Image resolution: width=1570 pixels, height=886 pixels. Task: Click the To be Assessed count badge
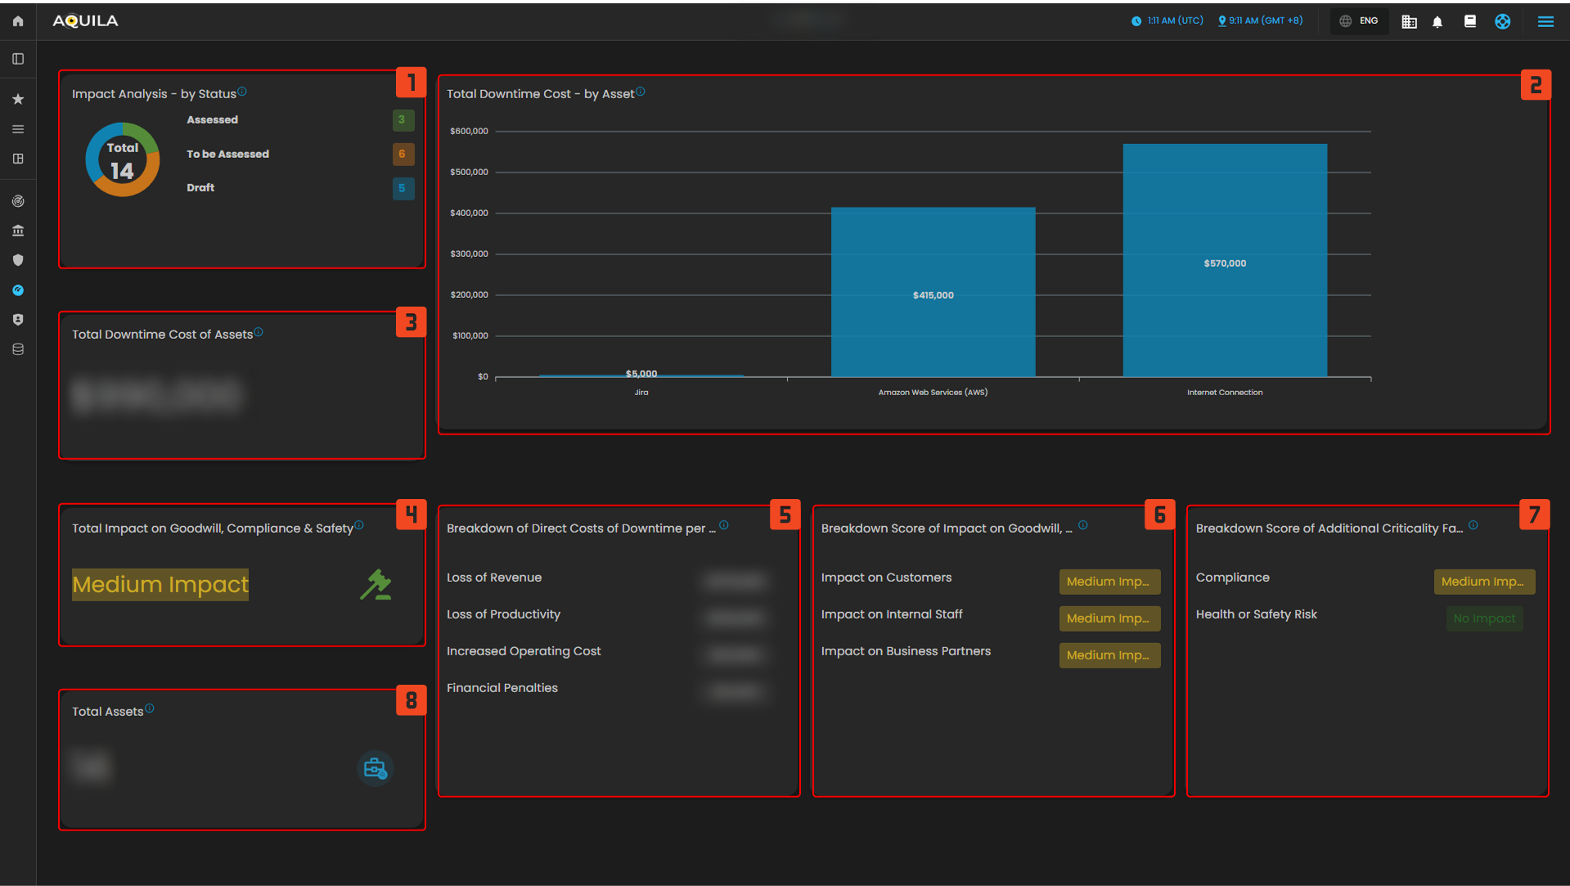tap(403, 154)
